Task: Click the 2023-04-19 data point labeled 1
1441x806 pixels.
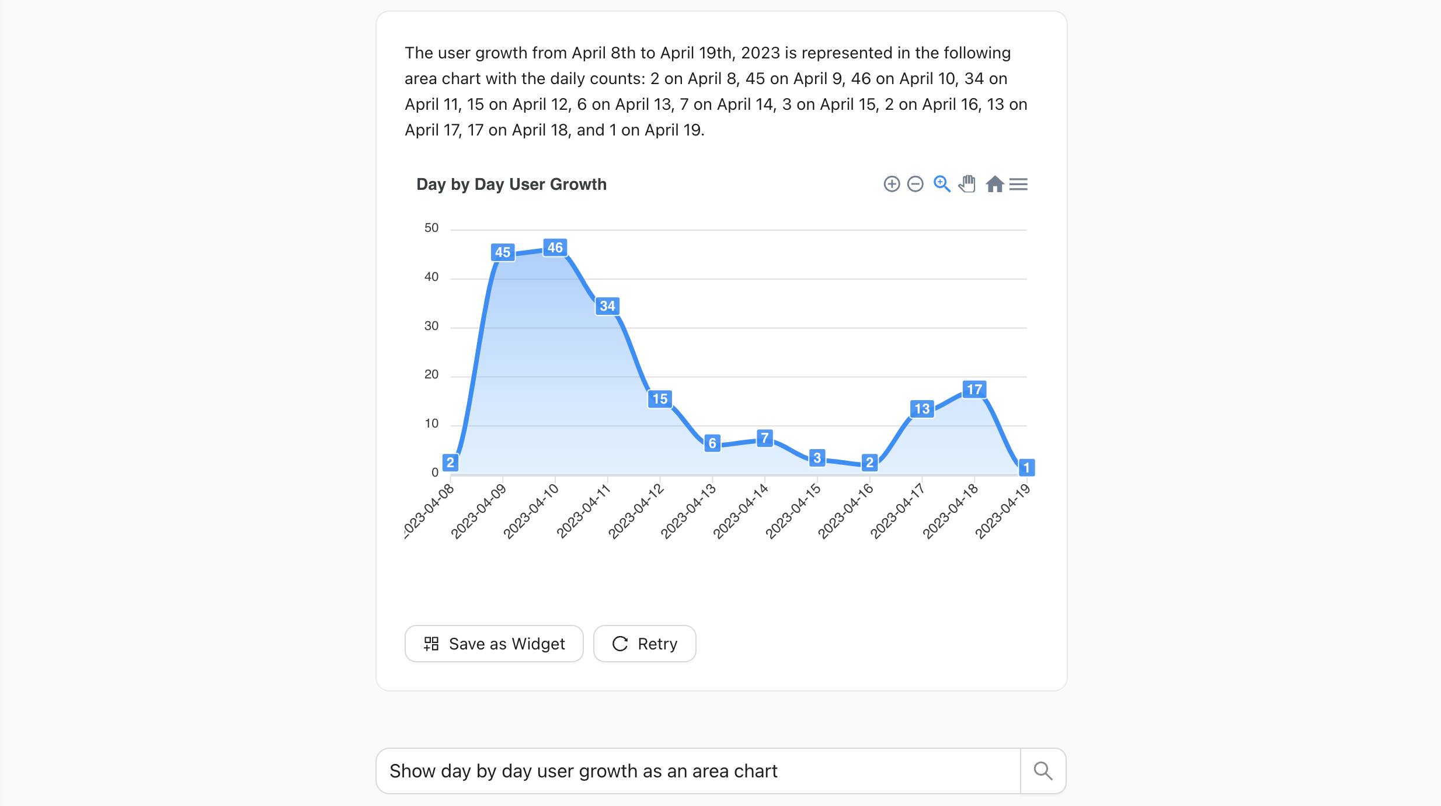Action: pos(1026,467)
